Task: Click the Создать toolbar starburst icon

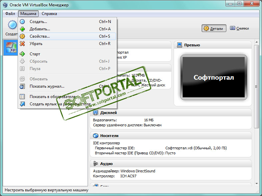Action: click(12, 25)
